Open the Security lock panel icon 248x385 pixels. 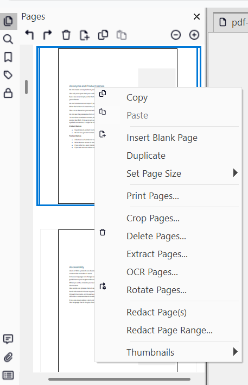(8, 93)
